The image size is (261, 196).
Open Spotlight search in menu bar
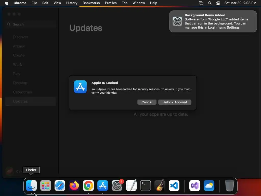click(210, 3)
